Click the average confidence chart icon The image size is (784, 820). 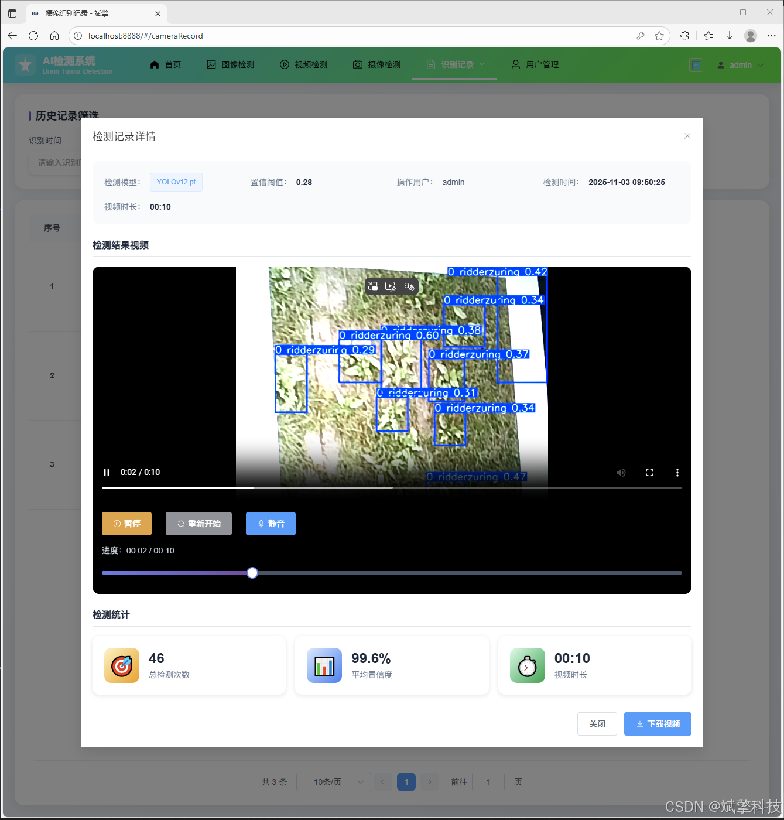[x=324, y=665]
